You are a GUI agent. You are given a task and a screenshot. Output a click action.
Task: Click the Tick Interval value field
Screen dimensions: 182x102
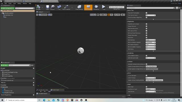pyautogui.click(x=150, y=15)
